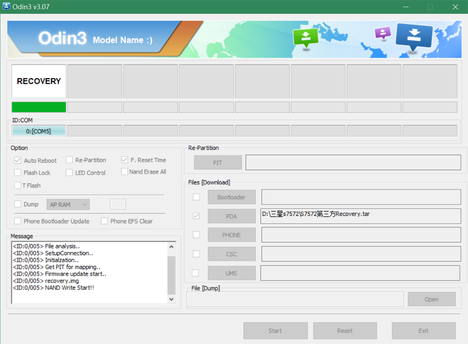This screenshot has height=344, width=468.
Task: Toggle the Auto Reboot checkbox
Action: (x=18, y=160)
